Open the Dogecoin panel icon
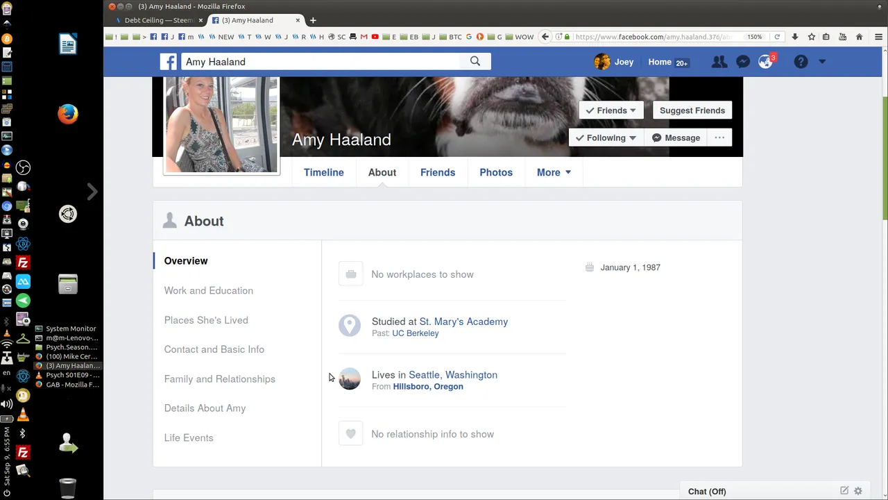Viewport: 888px width, 500px height. [x=23, y=396]
